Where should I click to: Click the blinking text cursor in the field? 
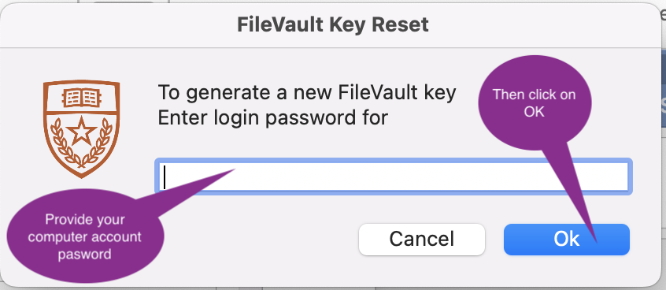[165, 177]
